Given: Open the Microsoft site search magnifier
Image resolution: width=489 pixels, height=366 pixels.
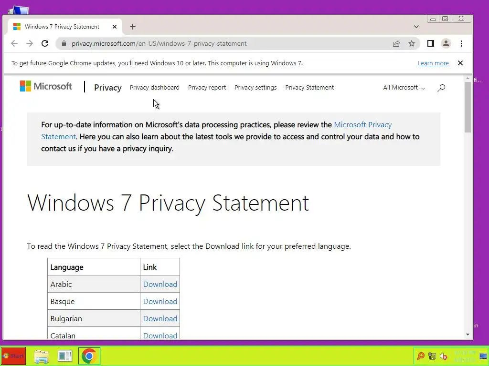Looking at the screenshot, I should click(441, 88).
